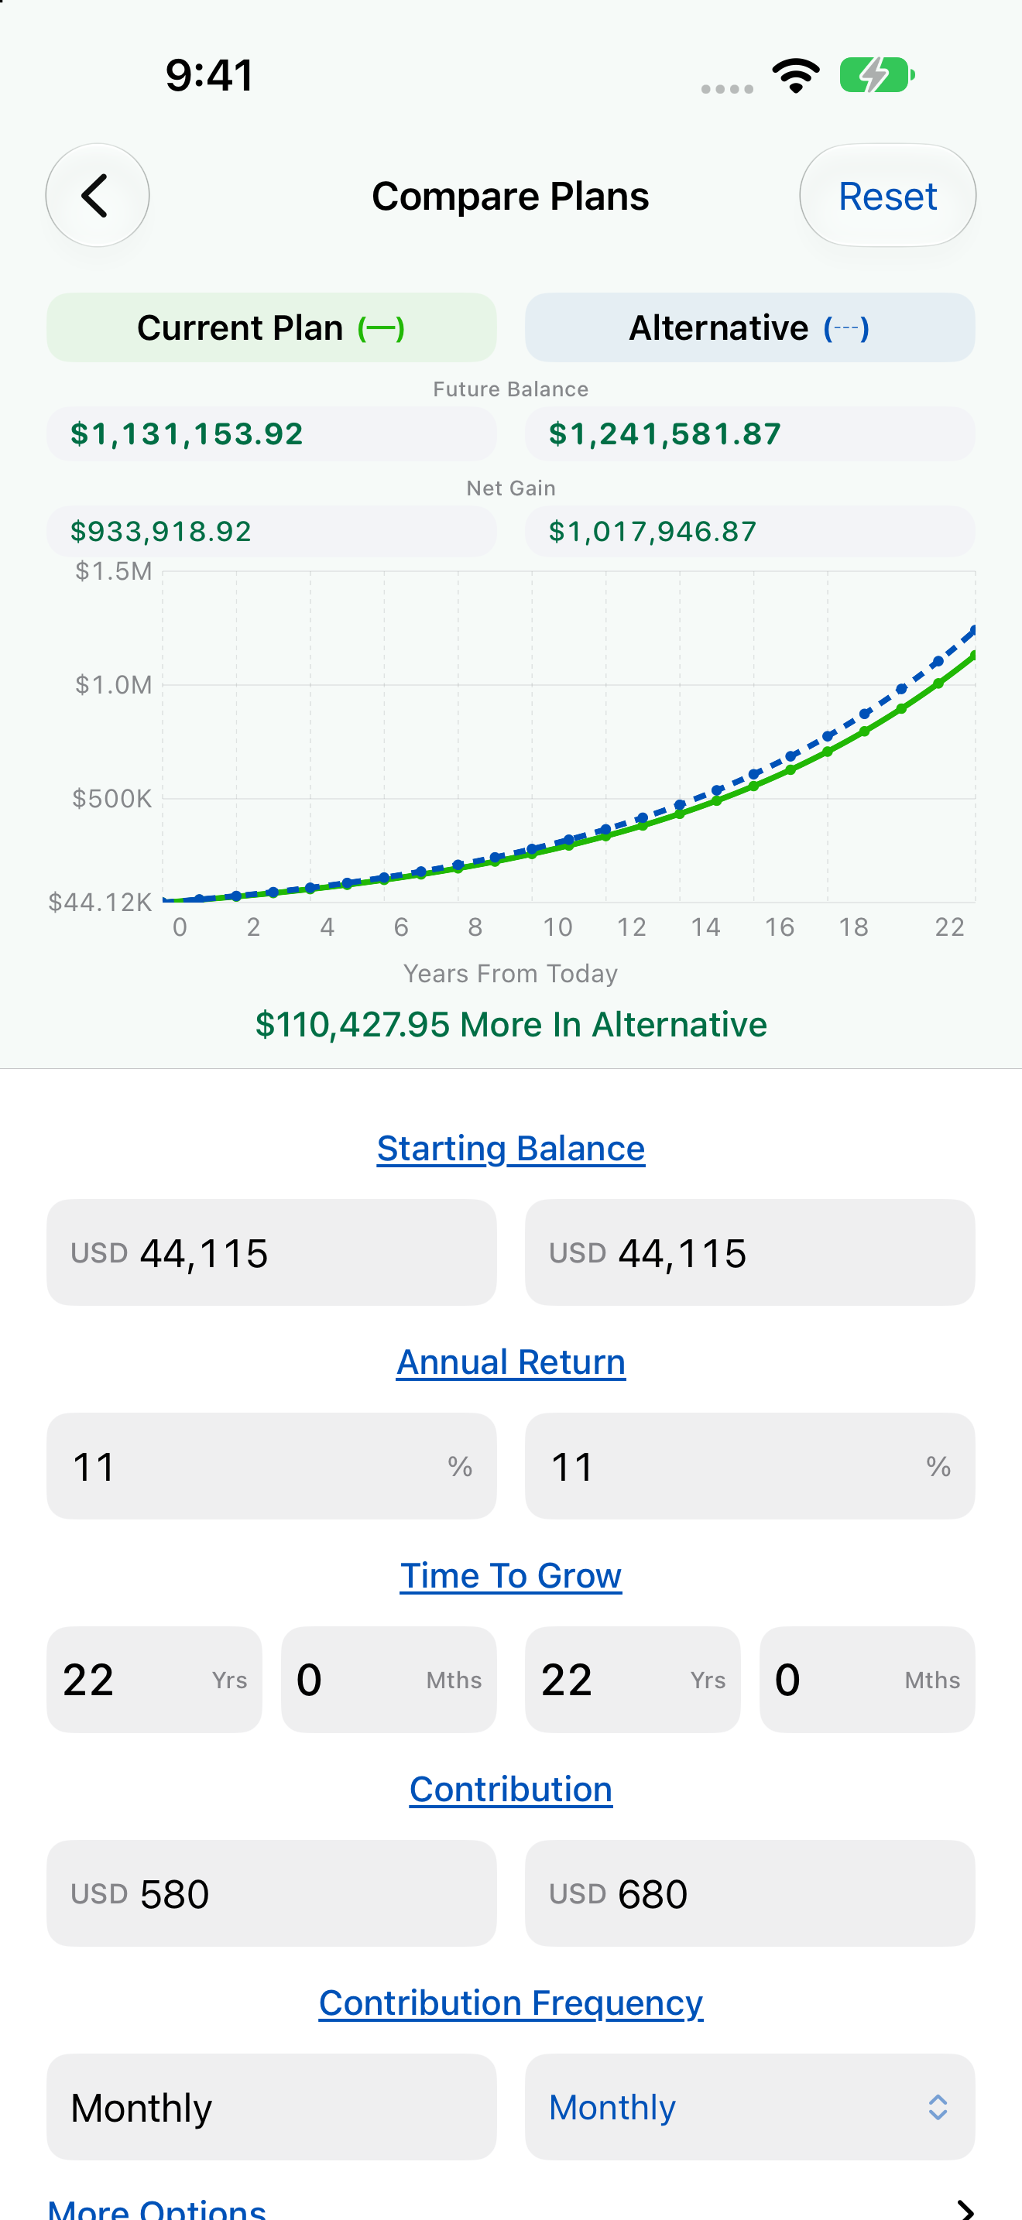Tap the battery charging icon

click(x=877, y=75)
